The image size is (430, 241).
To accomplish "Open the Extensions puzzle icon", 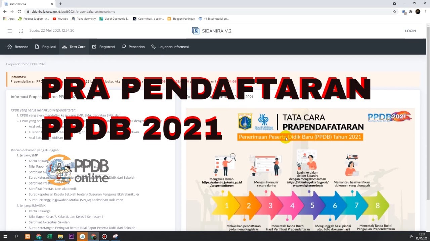I will point(411,11).
